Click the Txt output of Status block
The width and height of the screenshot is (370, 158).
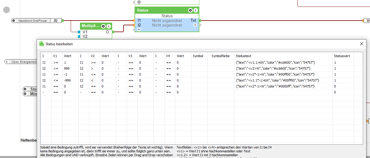(x=193, y=21)
